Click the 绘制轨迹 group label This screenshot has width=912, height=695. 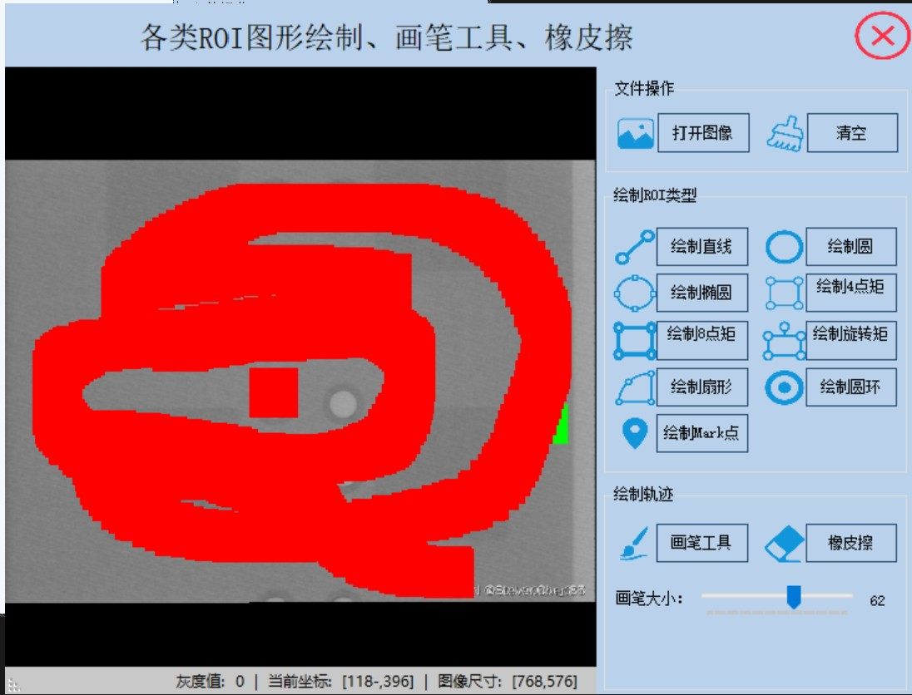coord(643,495)
